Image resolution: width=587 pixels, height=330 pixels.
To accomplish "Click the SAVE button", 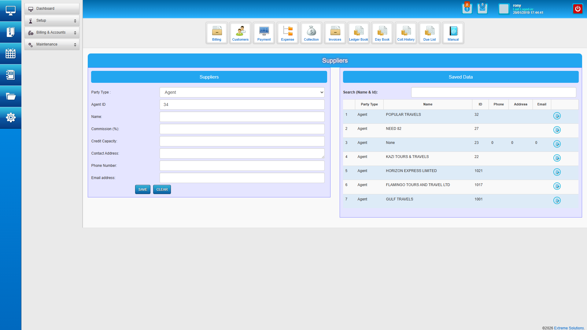I will tap(143, 189).
